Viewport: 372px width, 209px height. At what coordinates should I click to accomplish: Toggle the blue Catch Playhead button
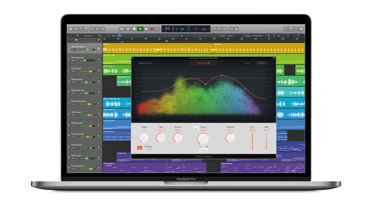click(120, 36)
